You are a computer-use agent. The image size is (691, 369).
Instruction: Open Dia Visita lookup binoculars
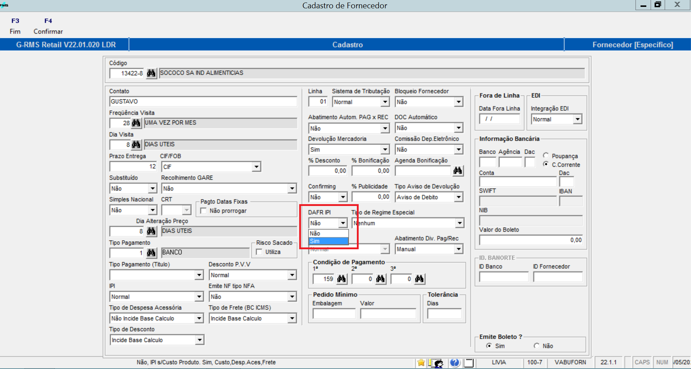click(136, 145)
